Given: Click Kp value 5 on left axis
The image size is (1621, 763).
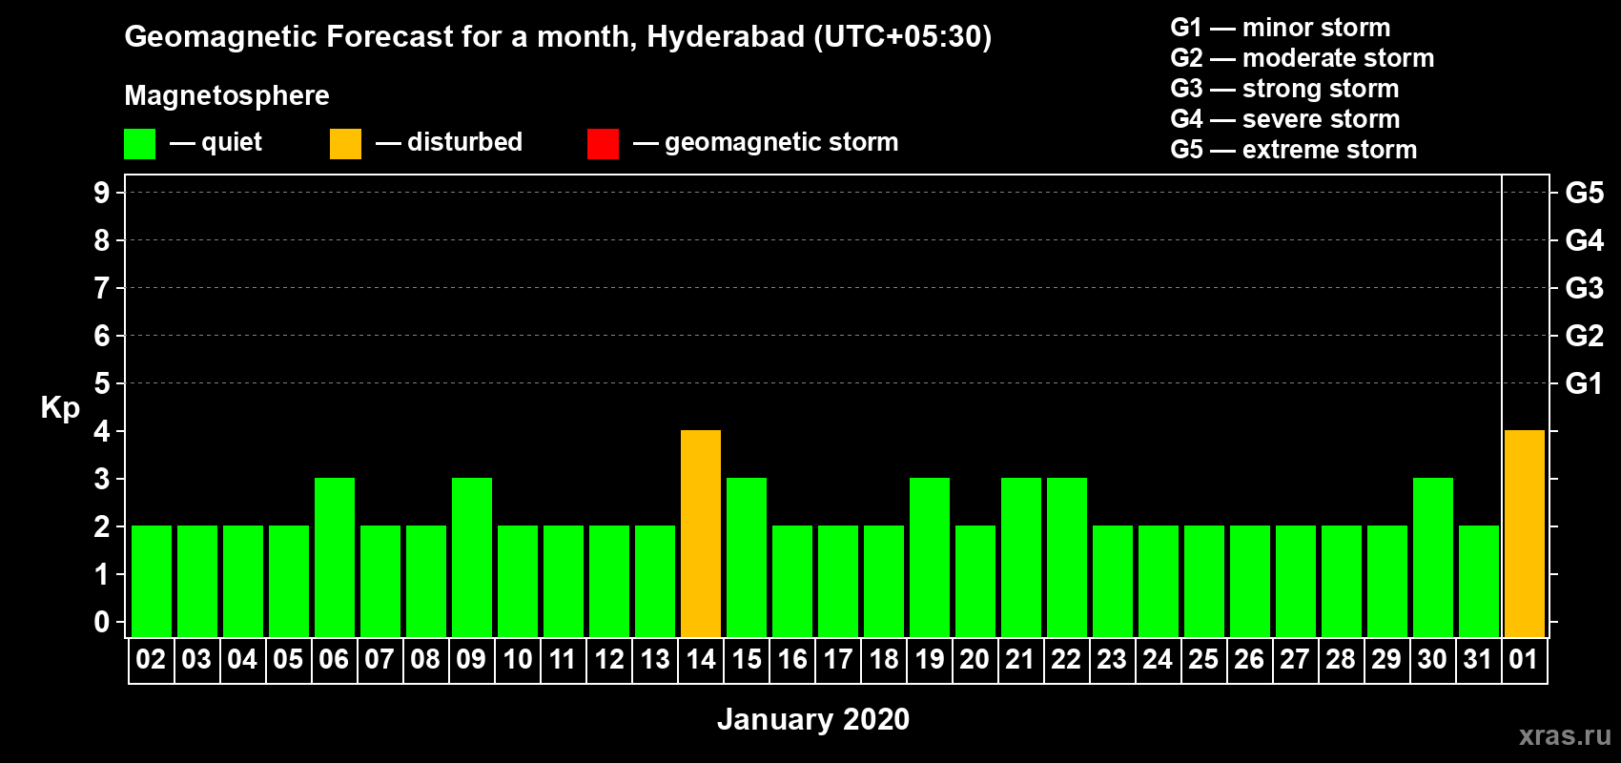Looking at the screenshot, I should (x=102, y=383).
